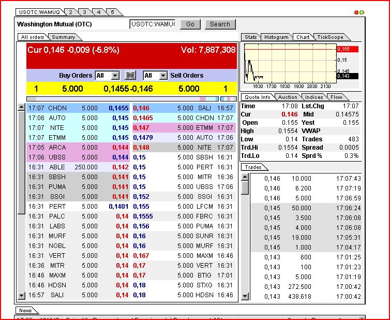Click the chain link icon between order filters
Screen dimensions: 390x320
coord(130,76)
